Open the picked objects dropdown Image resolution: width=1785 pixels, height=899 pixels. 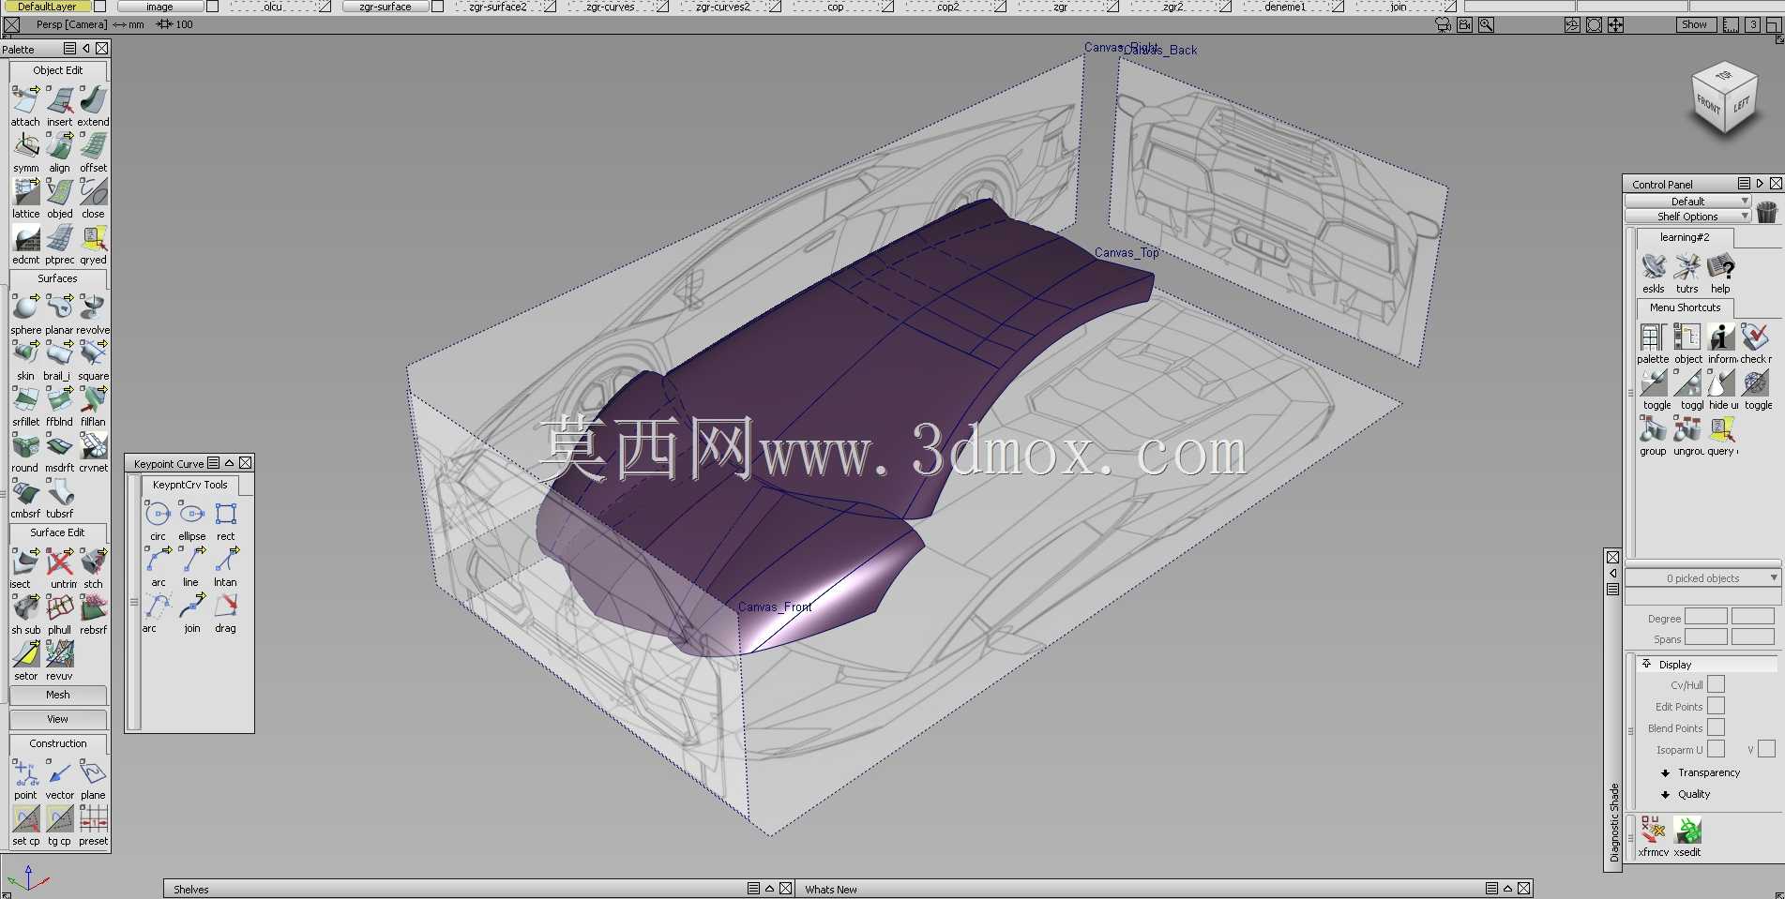1702,578
